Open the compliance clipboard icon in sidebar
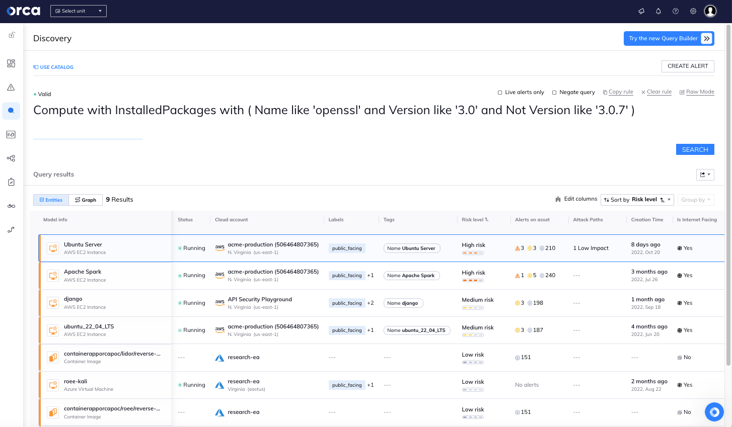Viewport: 732px width, 427px height. [x=11, y=182]
